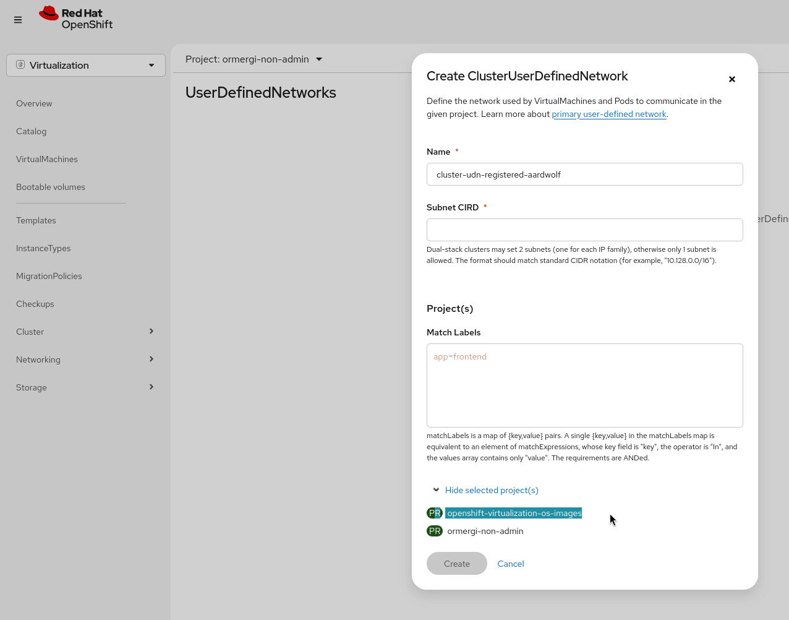
Task: Click the PR badge beside ormergi-non-admin
Action: coord(435,531)
